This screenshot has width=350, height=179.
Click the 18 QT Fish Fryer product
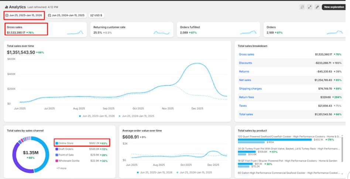pyautogui.click(x=287, y=161)
